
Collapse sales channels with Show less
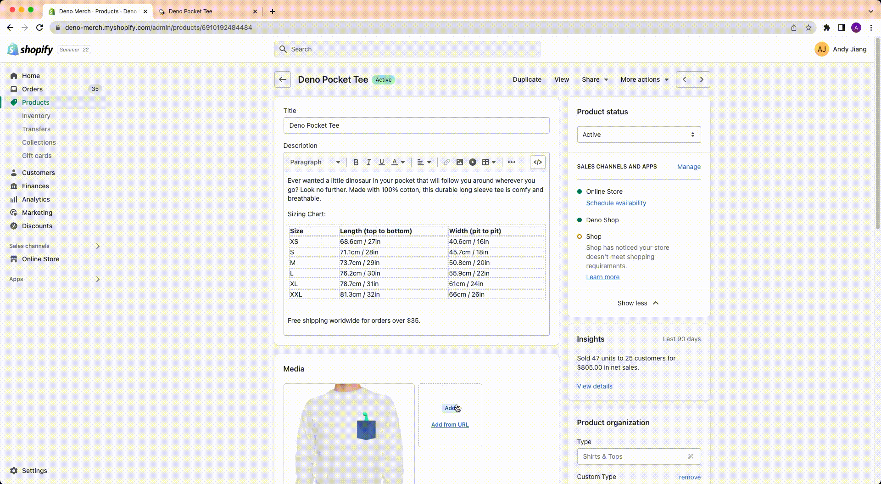coord(639,303)
